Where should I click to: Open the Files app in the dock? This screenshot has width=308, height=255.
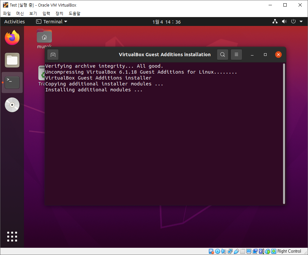coord(12,60)
